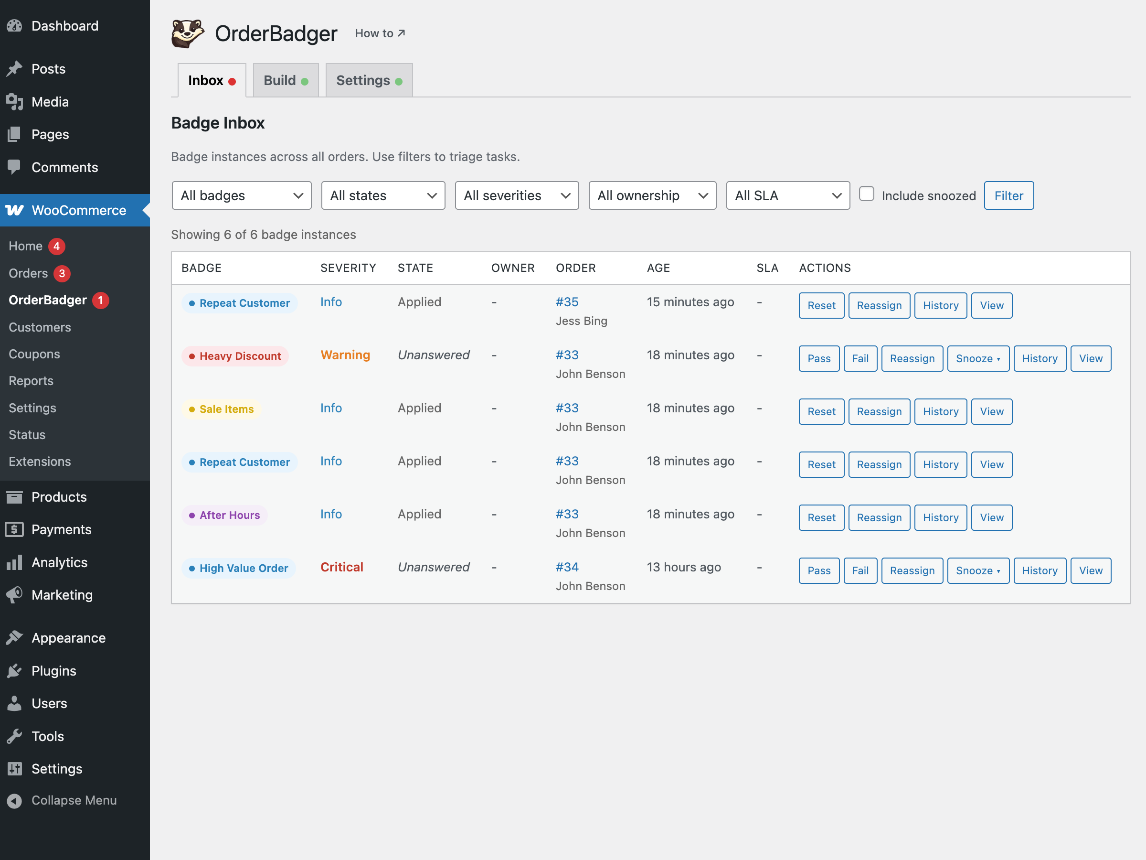This screenshot has width=1146, height=860.
Task: Click the WooCommerce logo icon
Action: click(x=14, y=210)
